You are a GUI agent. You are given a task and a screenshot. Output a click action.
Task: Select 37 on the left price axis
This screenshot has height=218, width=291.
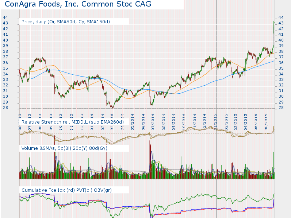[x=5, y=57]
